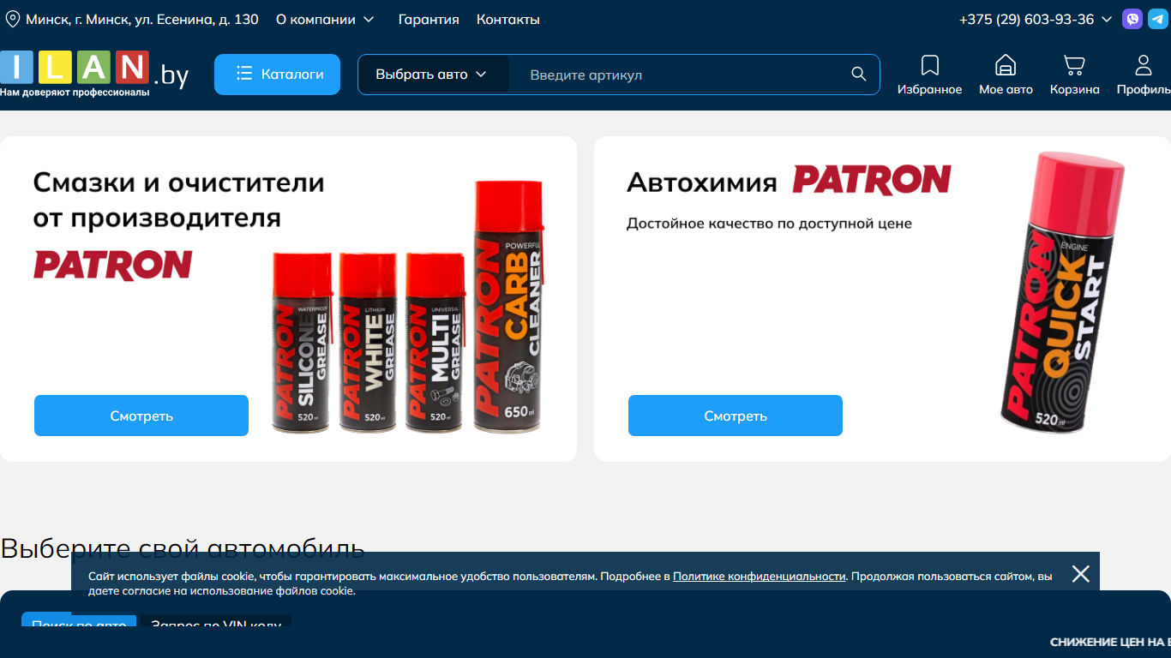Open the Политике конфиденциальности link

[759, 577]
